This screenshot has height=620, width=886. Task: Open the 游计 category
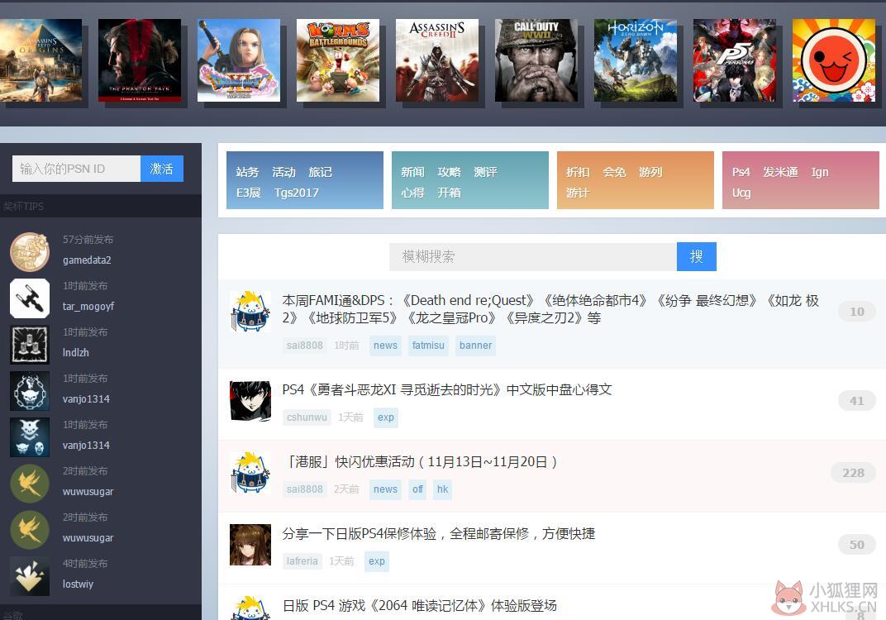pos(578,193)
